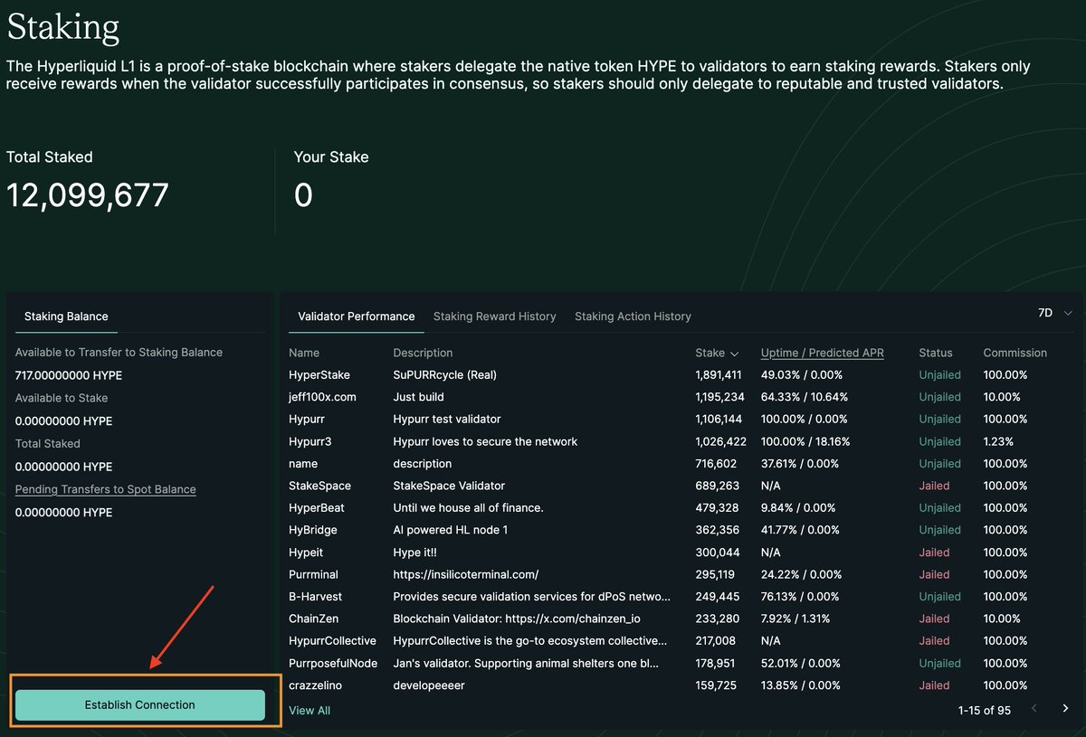Select the Validator Performance tab

356,317
